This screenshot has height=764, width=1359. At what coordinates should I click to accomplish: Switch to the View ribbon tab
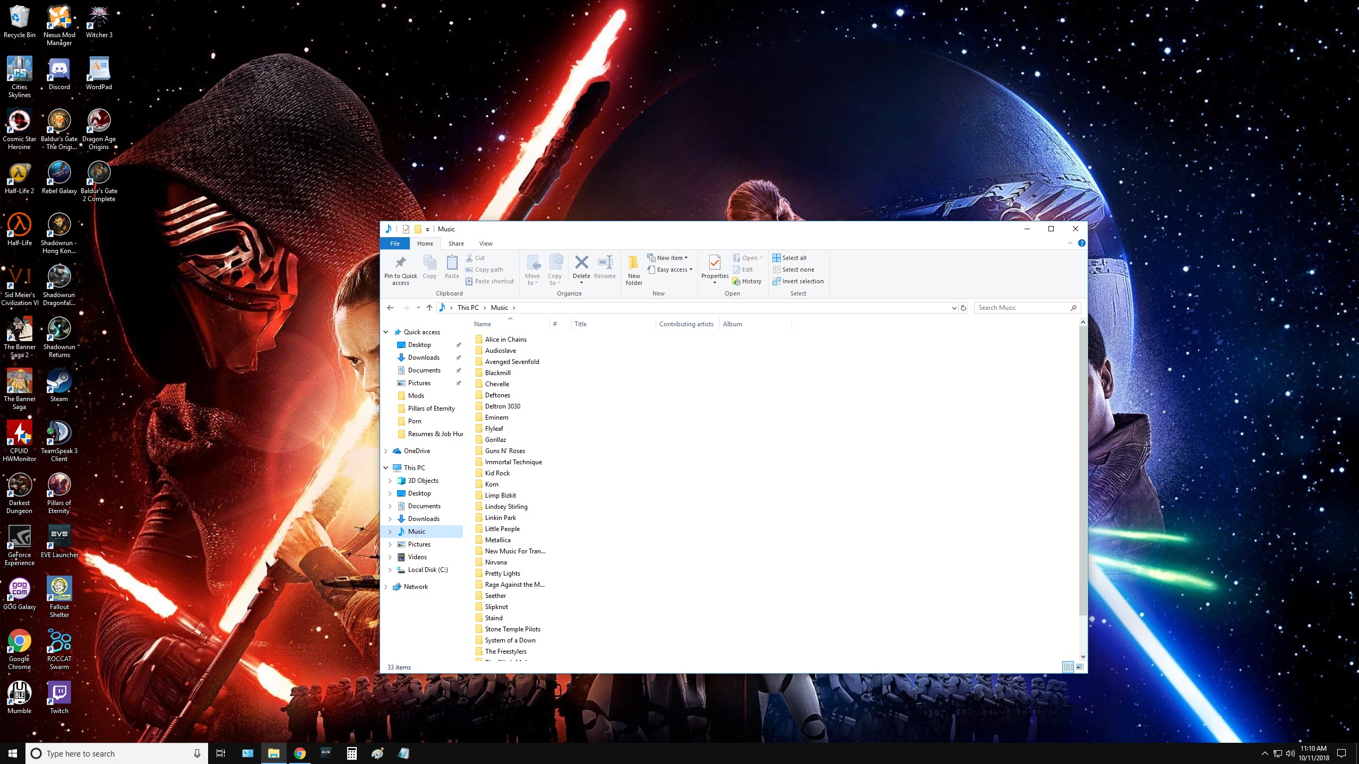pos(486,244)
